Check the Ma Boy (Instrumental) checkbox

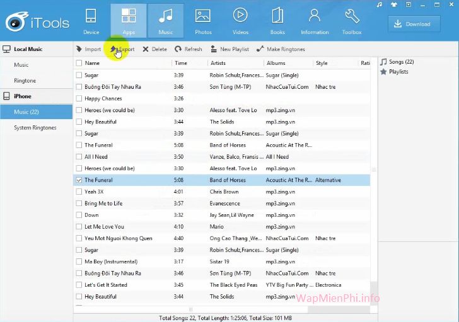click(79, 262)
